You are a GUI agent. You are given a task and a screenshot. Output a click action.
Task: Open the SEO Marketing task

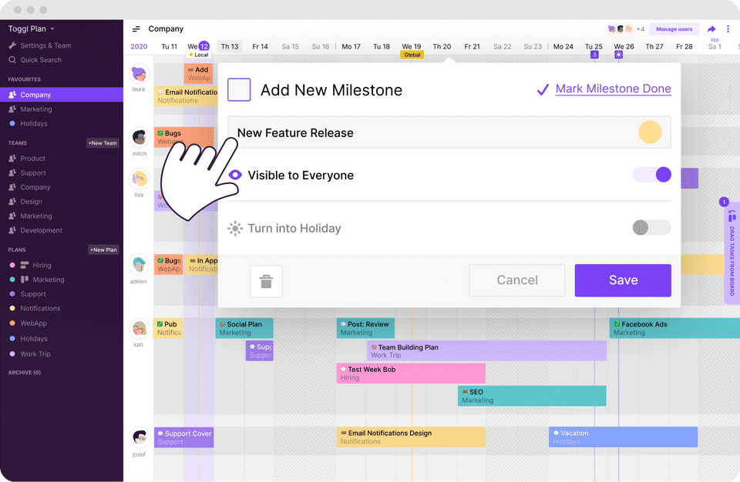[532, 396]
